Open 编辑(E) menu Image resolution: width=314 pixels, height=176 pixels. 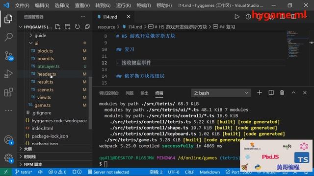tap(42, 5)
